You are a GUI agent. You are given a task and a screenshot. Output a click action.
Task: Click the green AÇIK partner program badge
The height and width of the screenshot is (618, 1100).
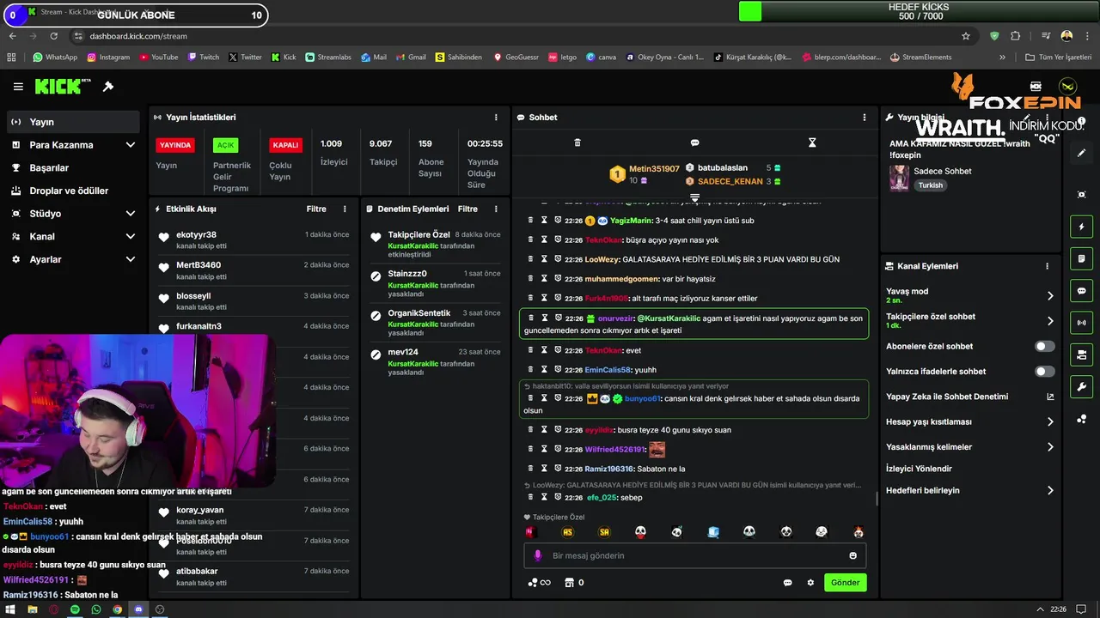click(225, 145)
